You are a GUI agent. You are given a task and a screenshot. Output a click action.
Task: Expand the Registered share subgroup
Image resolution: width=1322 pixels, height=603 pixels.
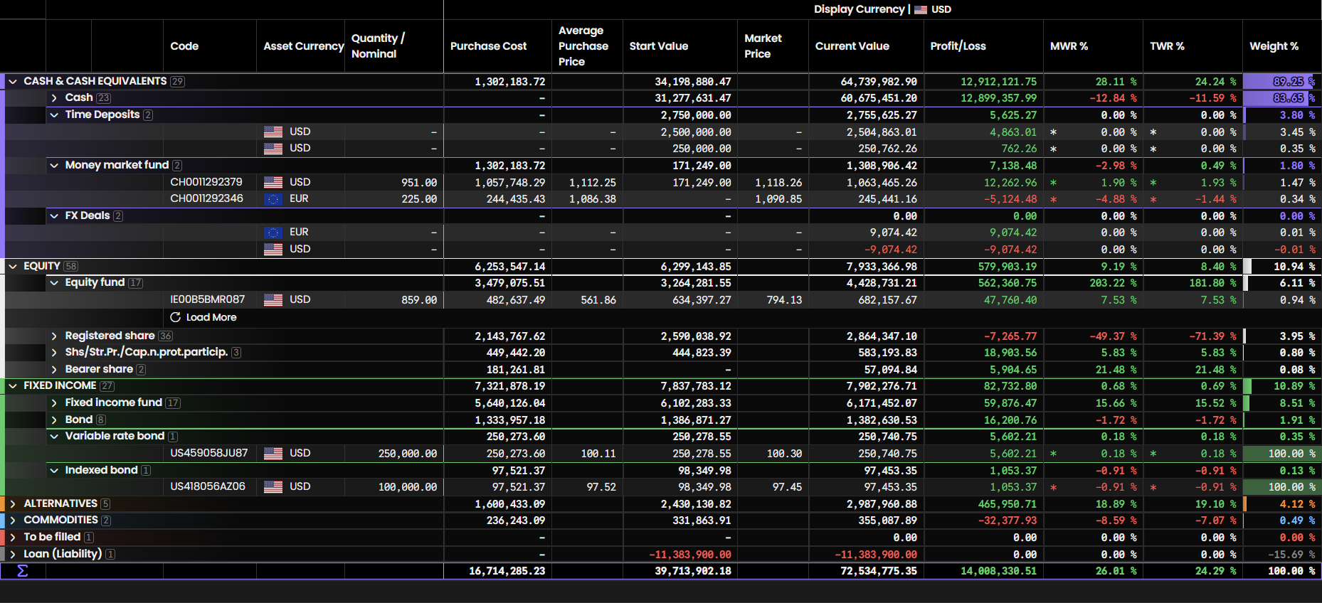[54, 336]
